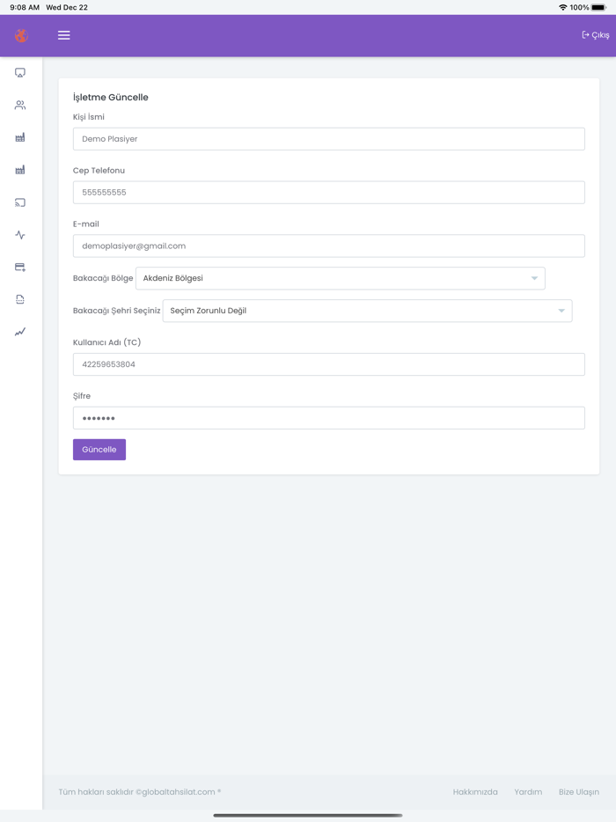Image resolution: width=616 pixels, height=822 pixels.
Task: Click the trending line chart sidebar icon
Action: (x=20, y=332)
